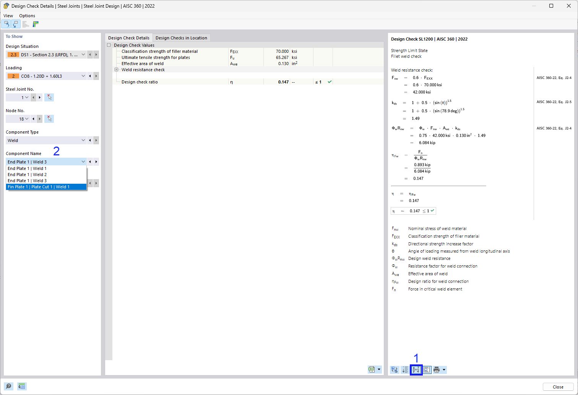Open the help icon at bottom left
Screen dimensions: 578x395
[x=8, y=387]
